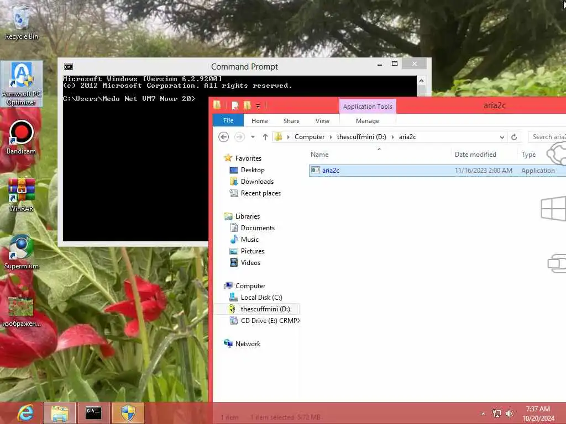Open the volume speaker tray icon
Screen dimensions: 566x424
[x=510, y=414]
